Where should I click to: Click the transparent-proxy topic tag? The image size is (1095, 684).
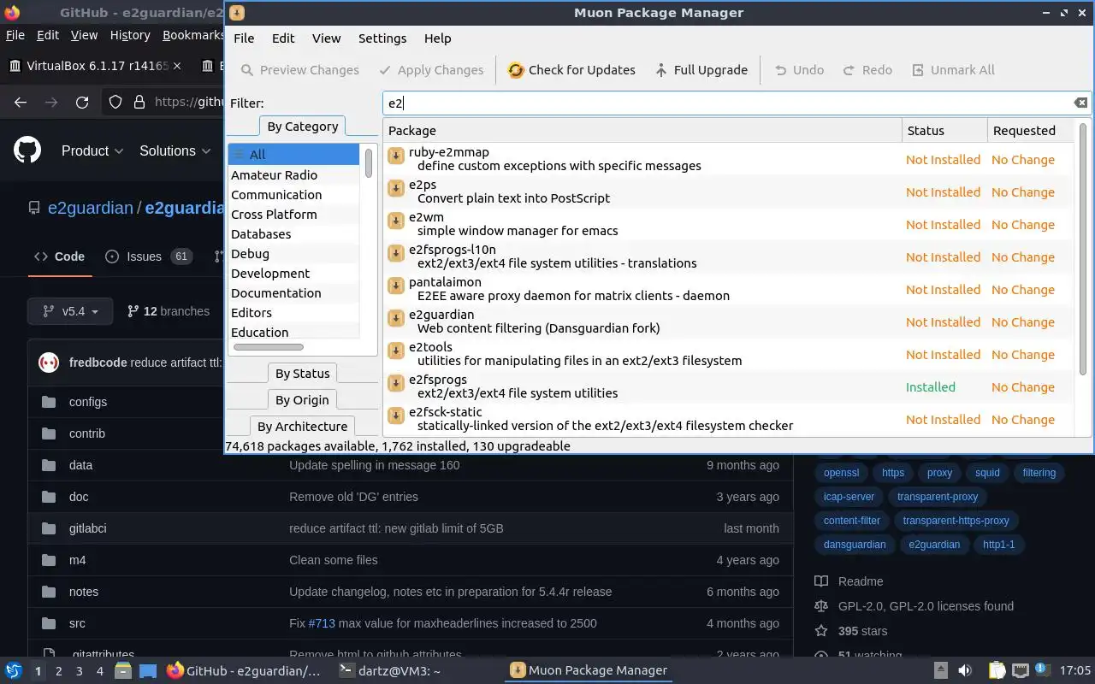[938, 497]
